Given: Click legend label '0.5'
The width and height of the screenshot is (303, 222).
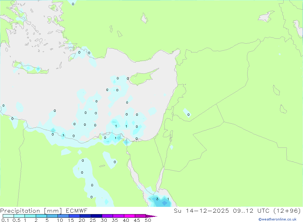Looking at the screenshot, I should click(16, 220).
